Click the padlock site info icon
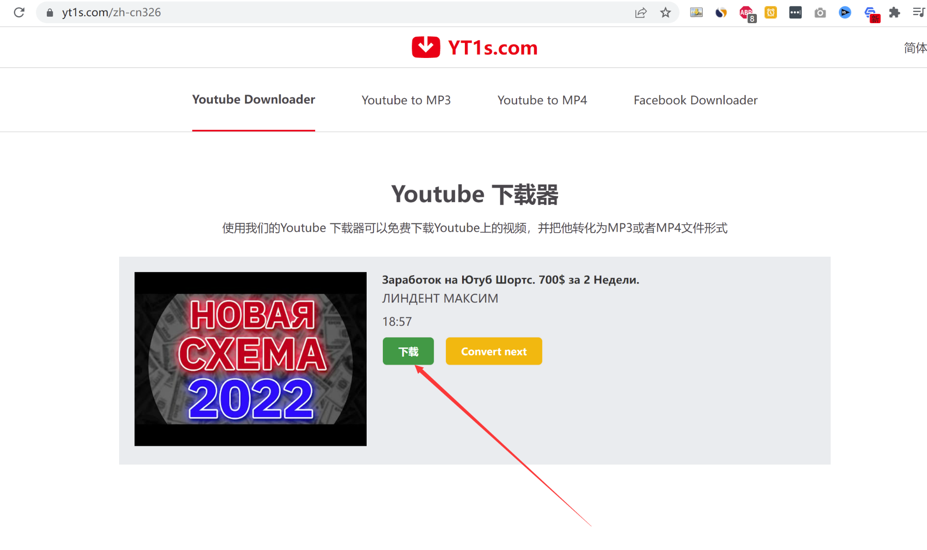927x550 pixels. pos(50,13)
